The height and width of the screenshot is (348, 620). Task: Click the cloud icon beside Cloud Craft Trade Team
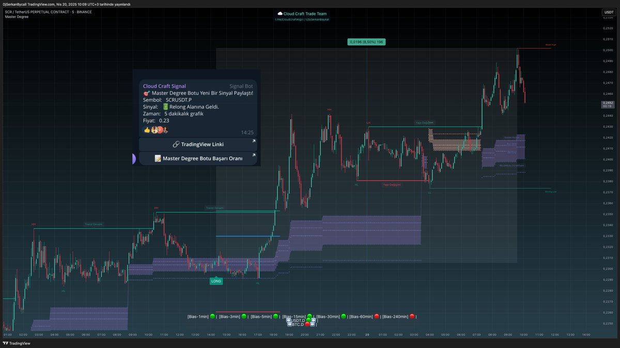pyautogui.click(x=280, y=14)
